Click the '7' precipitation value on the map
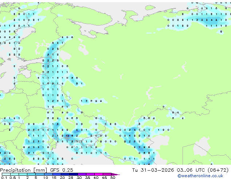The image size is (231, 179). [140, 147]
